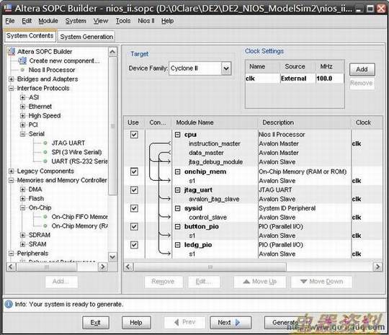Uncheck the onchip_mem Use checkbox

click(134, 171)
